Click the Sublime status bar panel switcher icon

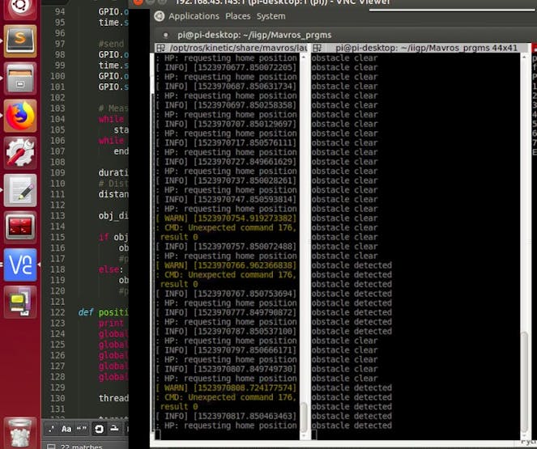point(51,447)
